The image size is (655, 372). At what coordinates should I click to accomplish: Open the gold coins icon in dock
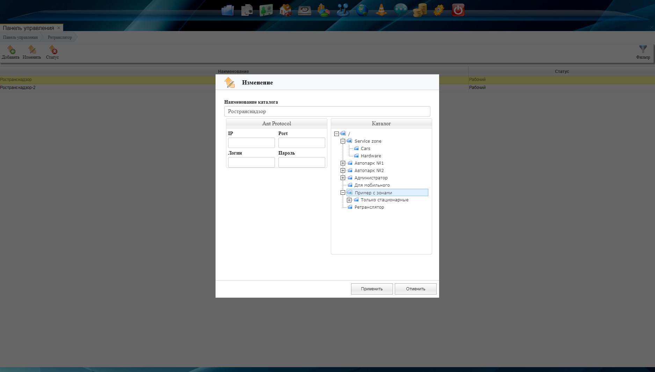coord(420,10)
